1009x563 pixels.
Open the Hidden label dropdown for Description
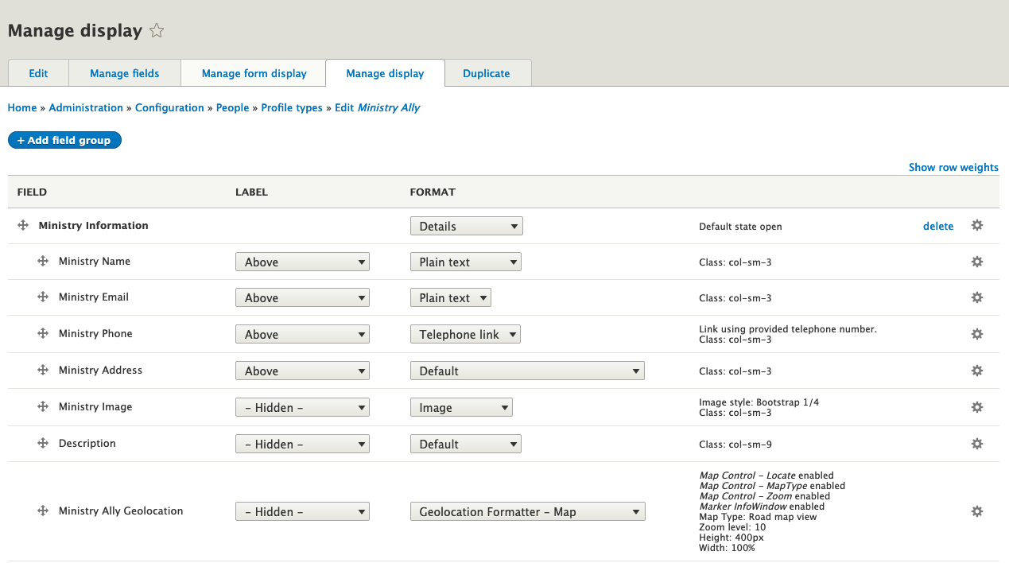click(302, 443)
